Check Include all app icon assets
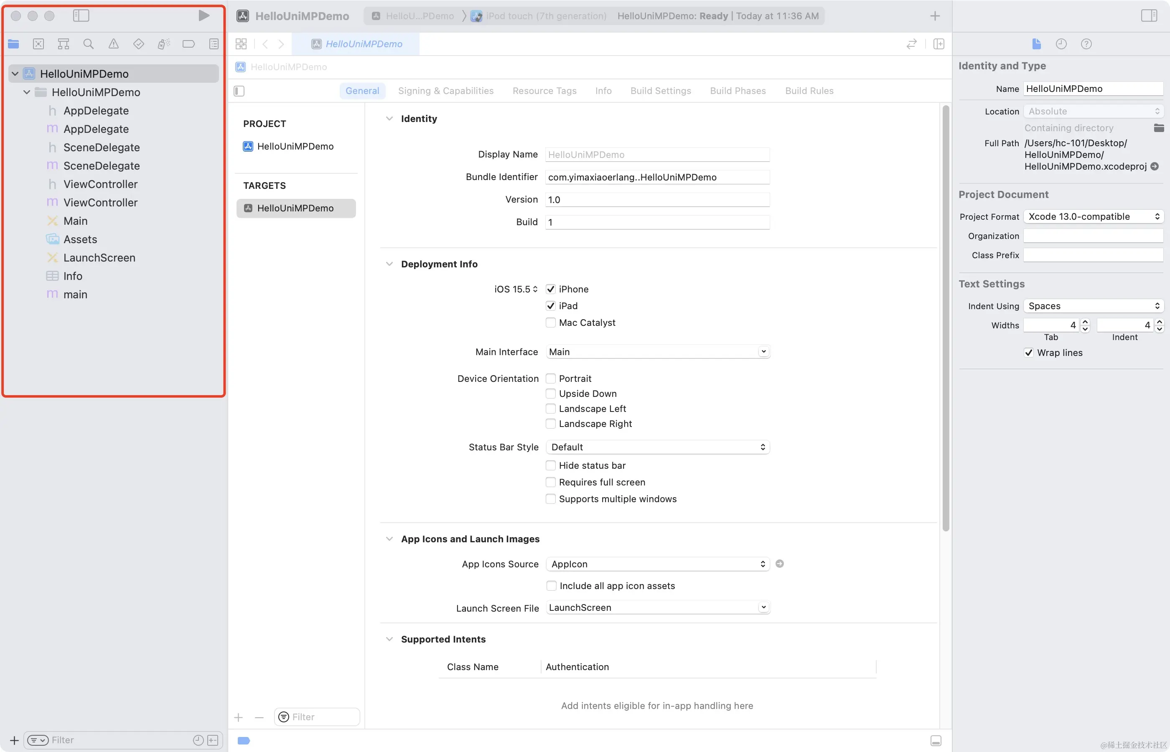Viewport: 1170px width, 752px height. [551, 585]
